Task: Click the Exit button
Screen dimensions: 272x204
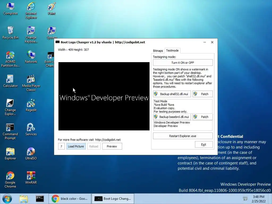Action: (x=204, y=144)
